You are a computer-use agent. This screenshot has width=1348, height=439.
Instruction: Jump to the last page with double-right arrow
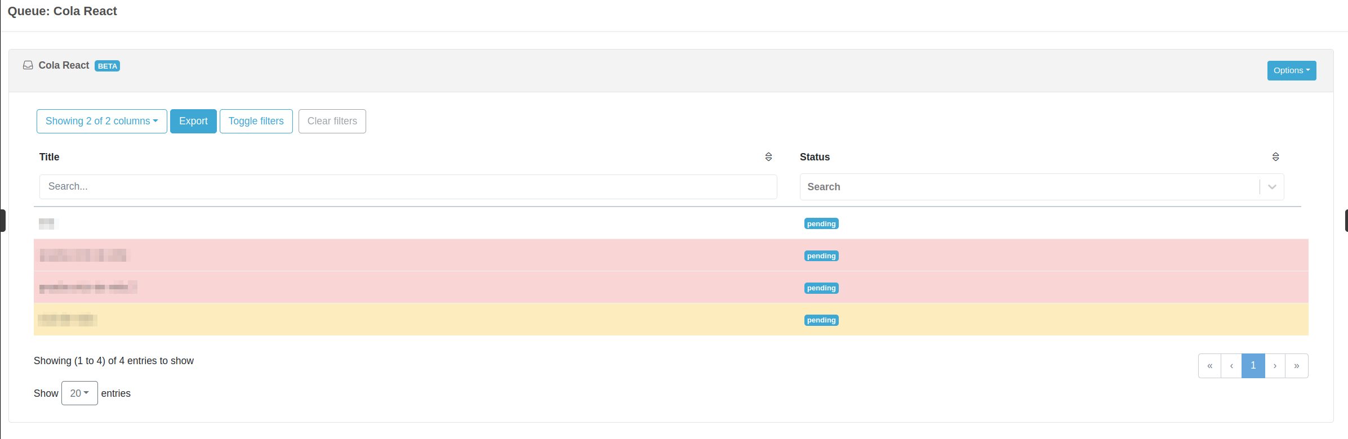point(1297,366)
